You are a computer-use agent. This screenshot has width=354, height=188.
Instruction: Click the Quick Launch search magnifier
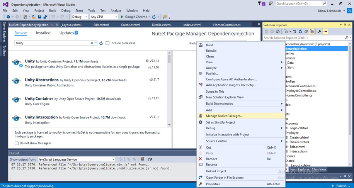tap(324, 3)
